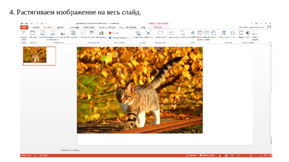Image resolution: width=289 pixels, height=162 pixels.
Task: Click the Chart (Диаграмма) icon
Action: pos(101,33)
